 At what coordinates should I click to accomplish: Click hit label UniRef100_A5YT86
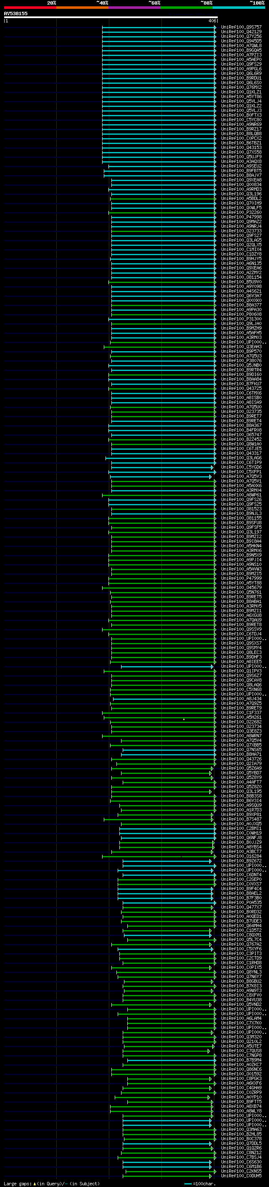coord(241,96)
